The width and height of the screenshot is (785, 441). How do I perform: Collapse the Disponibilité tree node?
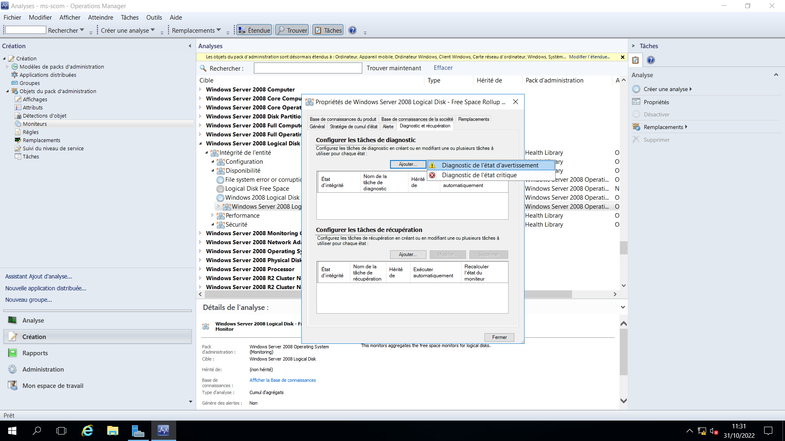pyautogui.click(x=212, y=171)
